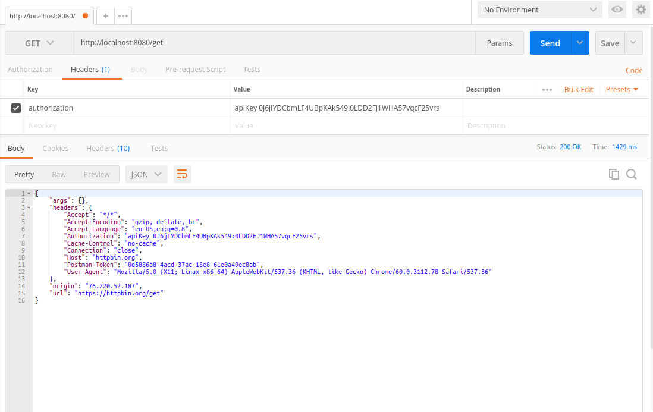Open the Code snippet link
The width and height of the screenshot is (653, 412).
(634, 70)
